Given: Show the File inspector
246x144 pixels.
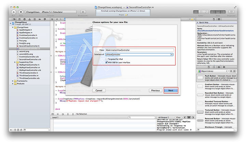Looking at the screenshot, I should pos(214,19).
